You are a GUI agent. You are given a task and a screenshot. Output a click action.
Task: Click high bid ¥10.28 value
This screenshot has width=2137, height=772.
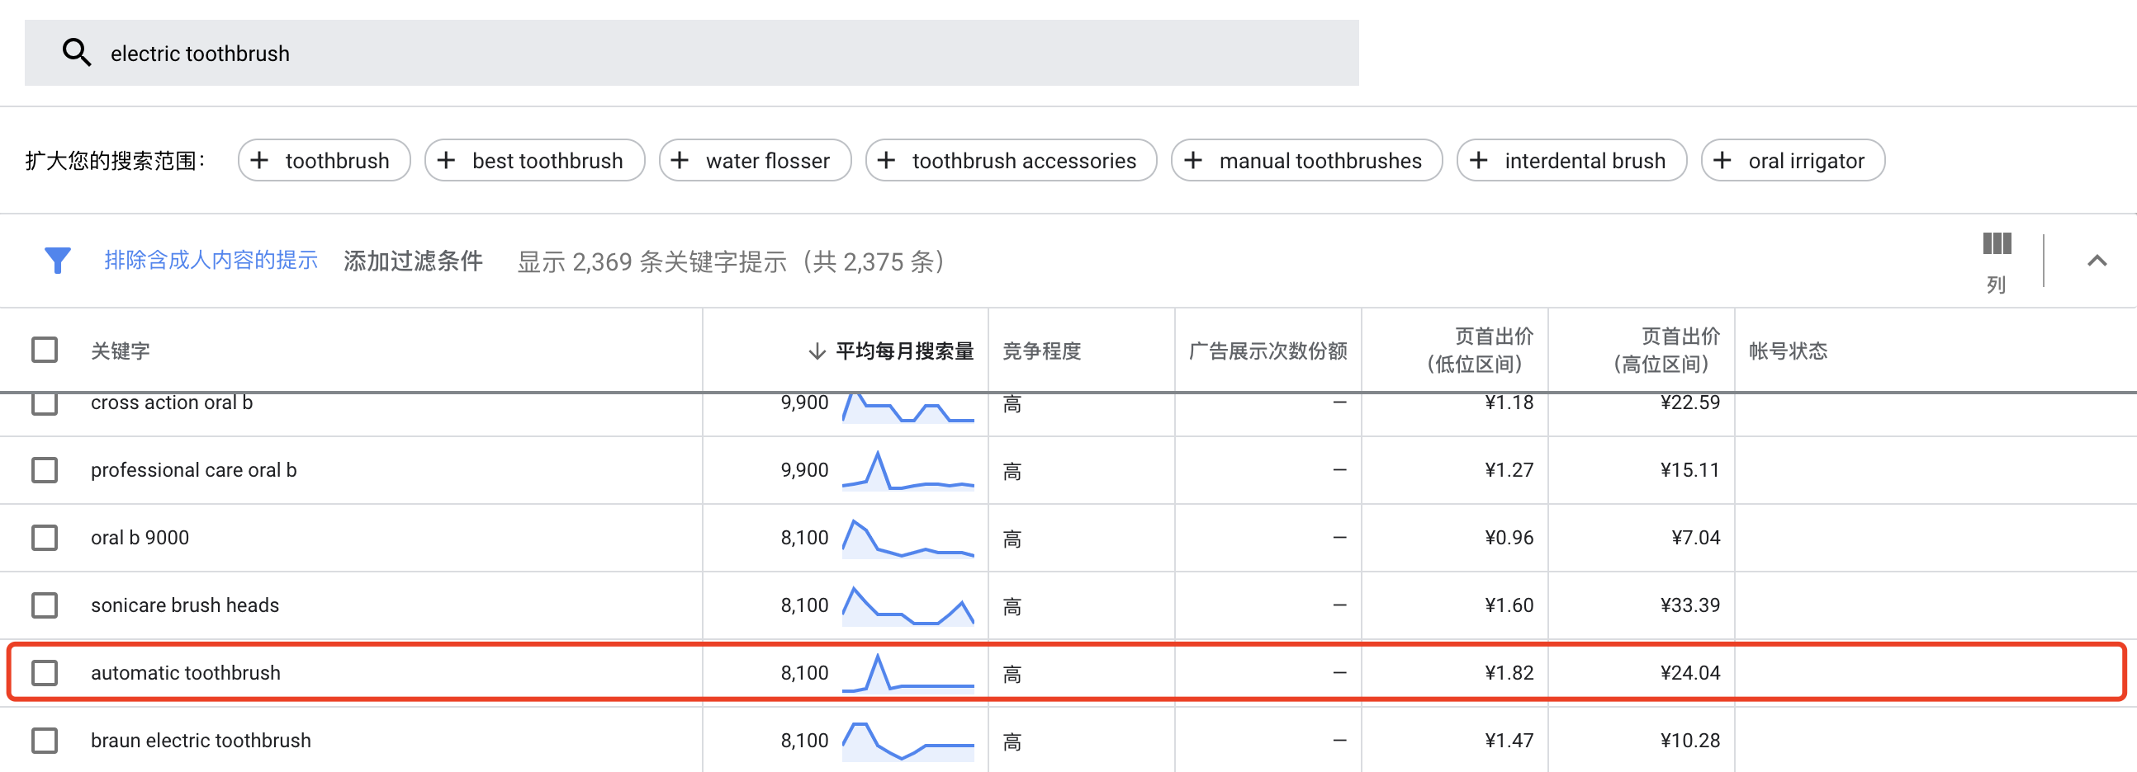pos(1689,741)
